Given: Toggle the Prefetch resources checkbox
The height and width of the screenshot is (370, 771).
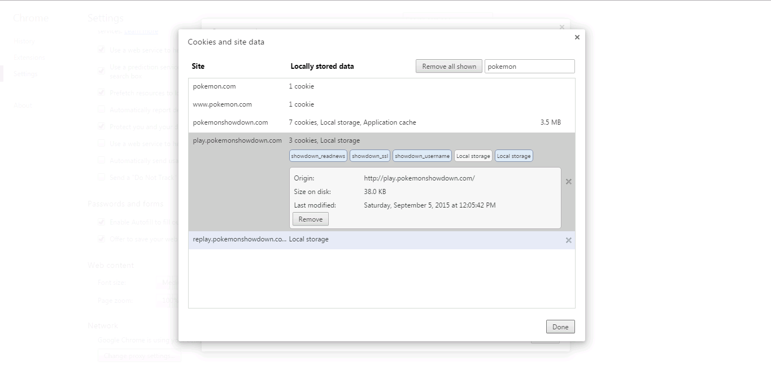Looking at the screenshot, I should 102,92.
